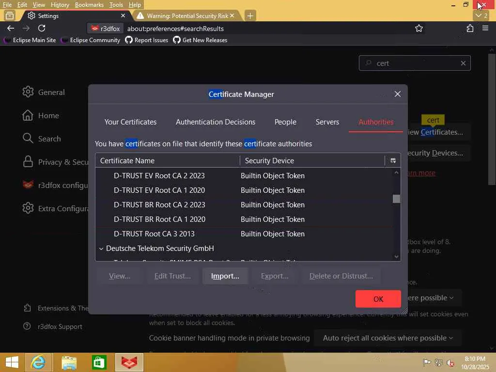Open the column picker icon in table header
Image resolution: width=496 pixels, height=372 pixels.
393,161
